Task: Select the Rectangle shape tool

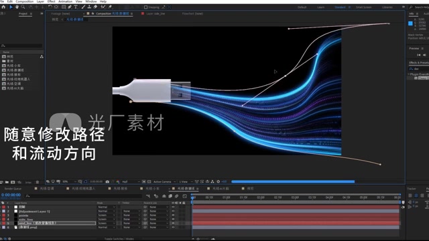Action: click(x=64, y=7)
